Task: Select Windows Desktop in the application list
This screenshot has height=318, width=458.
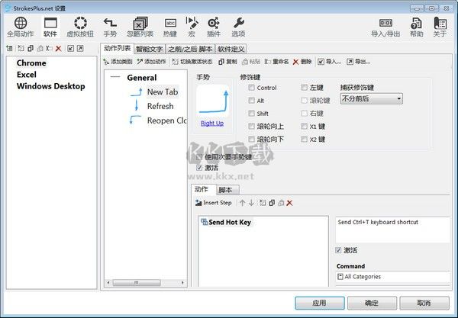Action: 51,86
